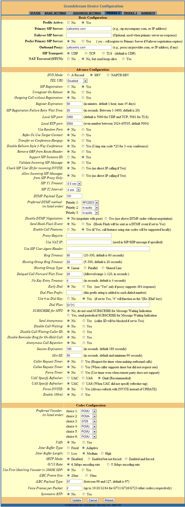Focus the iLBC Payload Type field

coord(74,481)
